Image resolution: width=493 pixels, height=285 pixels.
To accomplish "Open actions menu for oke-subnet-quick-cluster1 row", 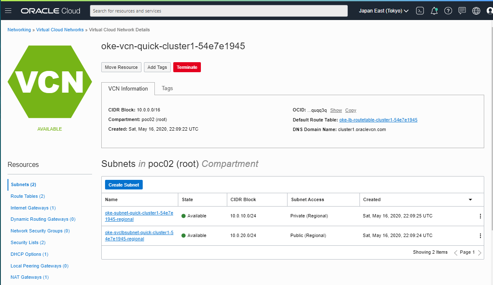I will coord(480,216).
